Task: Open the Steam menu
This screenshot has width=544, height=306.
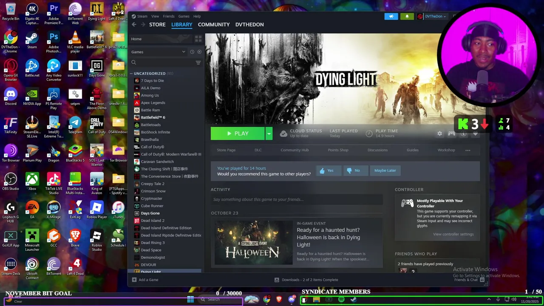Action: pyautogui.click(x=142, y=17)
